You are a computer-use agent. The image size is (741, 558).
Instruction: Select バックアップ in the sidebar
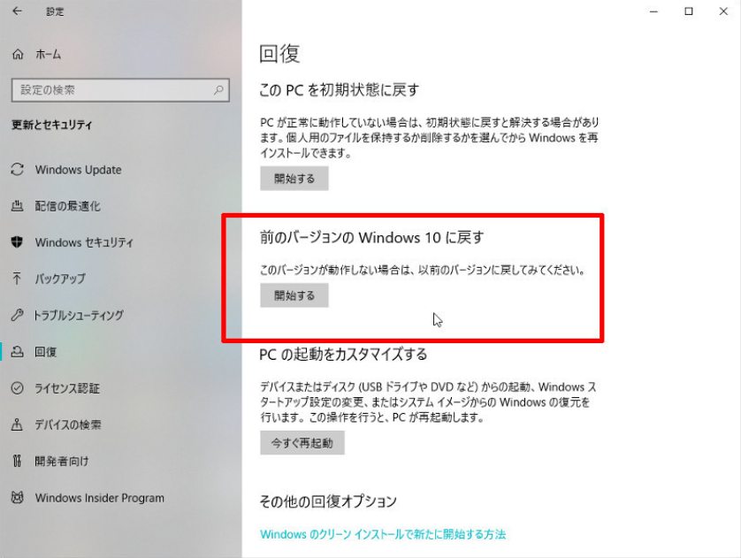coord(60,279)
